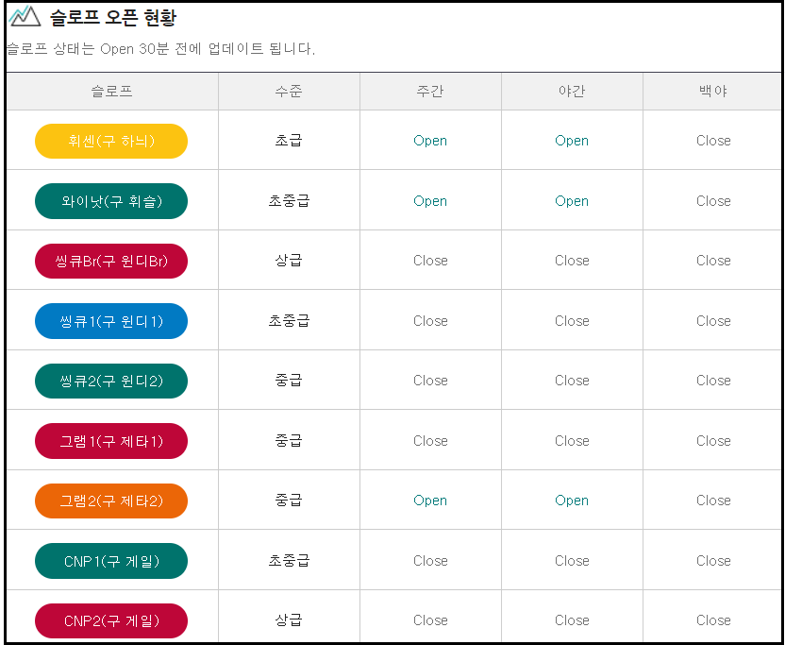Open the 휘센 slope daytime Open link
Viewport: 785px width, 645px height.
click(x=429, y=140)
